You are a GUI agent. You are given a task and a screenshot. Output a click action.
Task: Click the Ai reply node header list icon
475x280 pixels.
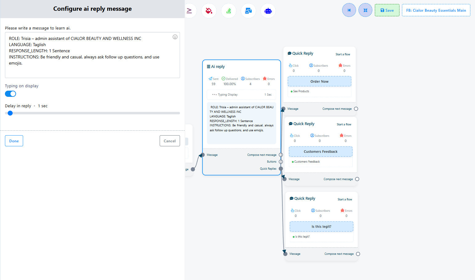(209, 66)
